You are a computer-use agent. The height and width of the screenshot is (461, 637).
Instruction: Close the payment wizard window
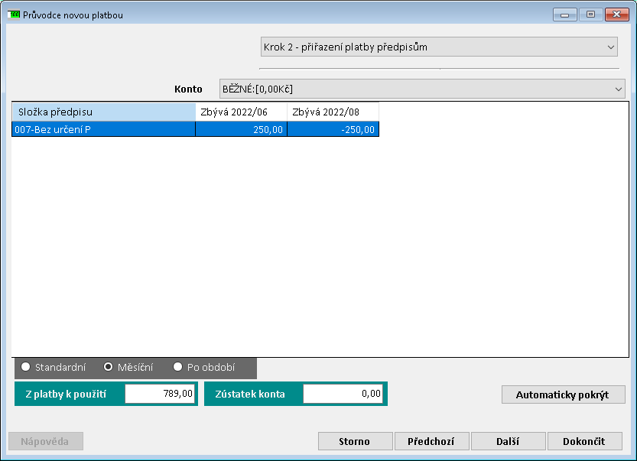[x=615, y=15]
